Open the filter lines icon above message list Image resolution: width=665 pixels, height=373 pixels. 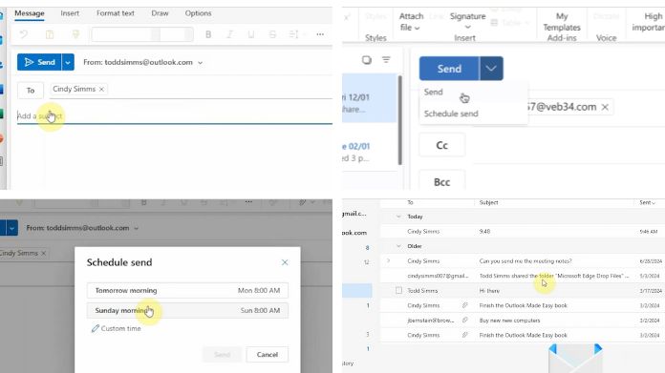pos(386,60)
